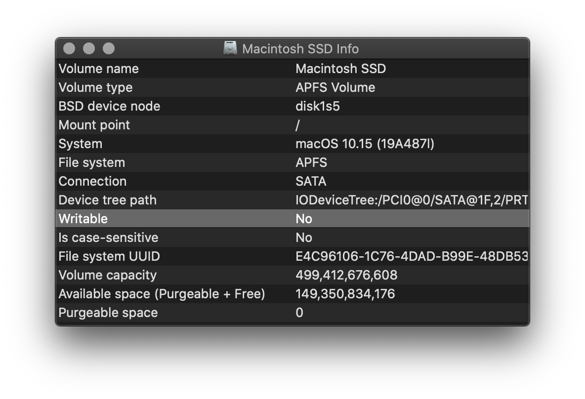Select the '149,350,834,176' available space value
The height and width of the screenshot is (399, 585).
click(345, 294)
